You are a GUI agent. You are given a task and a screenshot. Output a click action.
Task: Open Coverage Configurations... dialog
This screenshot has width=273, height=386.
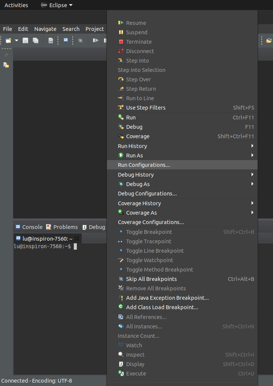pos(182,222)
